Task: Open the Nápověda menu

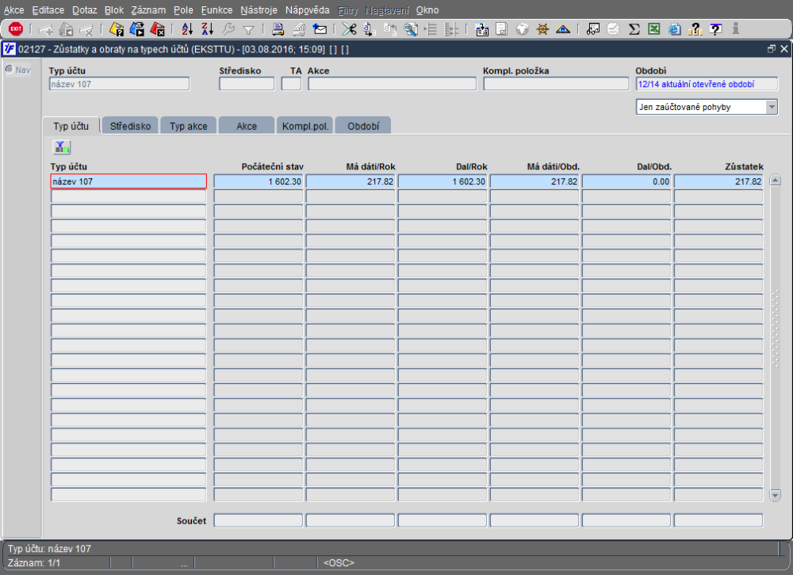Action: pyautogui.click(x=307, y=10)
